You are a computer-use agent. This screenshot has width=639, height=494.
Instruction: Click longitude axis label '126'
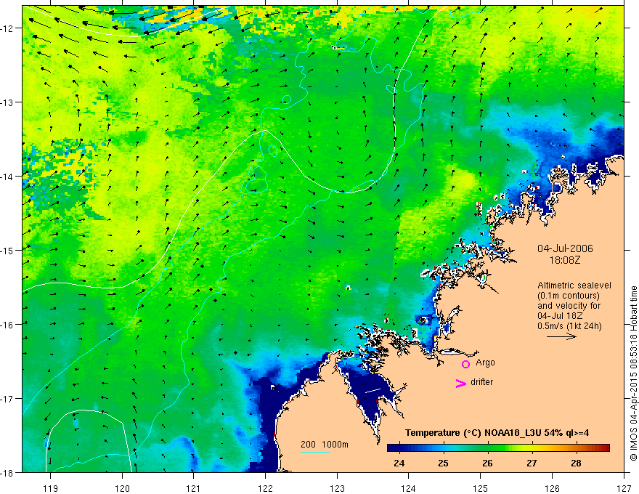coord(552,489)
